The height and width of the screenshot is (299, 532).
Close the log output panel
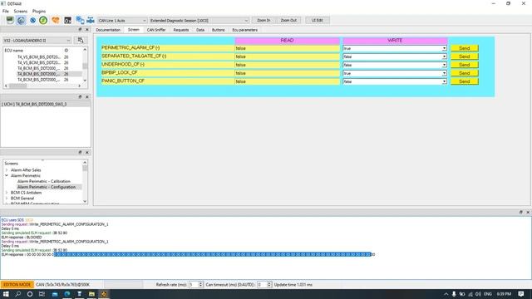click(528, 213)
